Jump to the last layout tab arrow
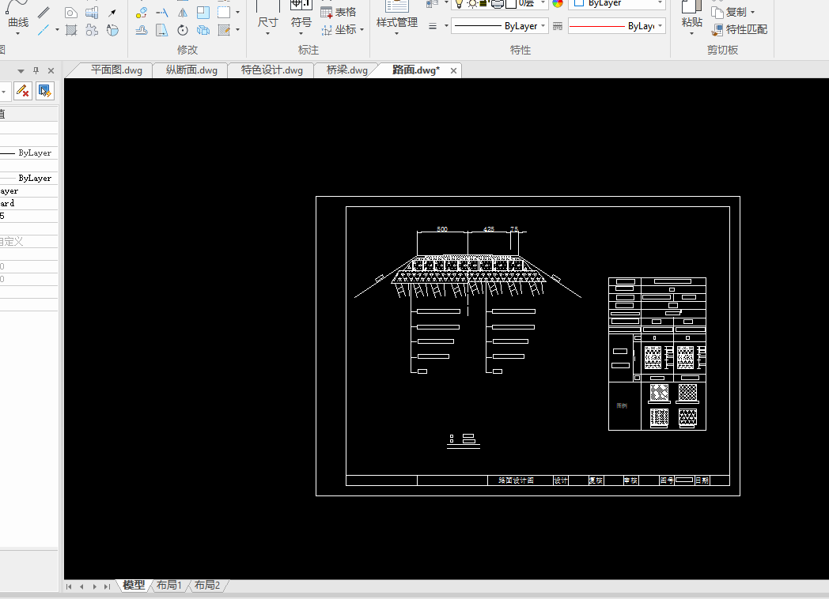This screenshot has width=829, height=599. coord(107,586)
